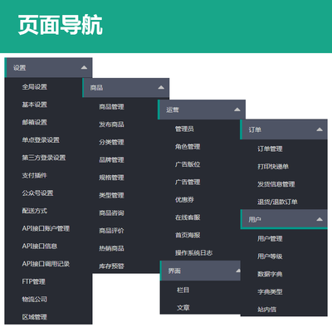Go to 公众号设置
Image resolution: width=332 pixels, height=332 pixels.
click(37, 193)
